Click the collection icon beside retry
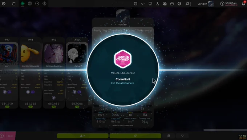The height and width of the screenshot is (140, 247). coord(169,136)
